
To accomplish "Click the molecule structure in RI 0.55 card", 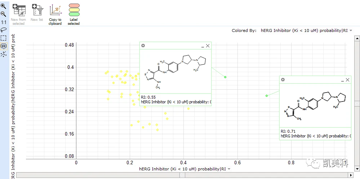I will tap(175, 71).
